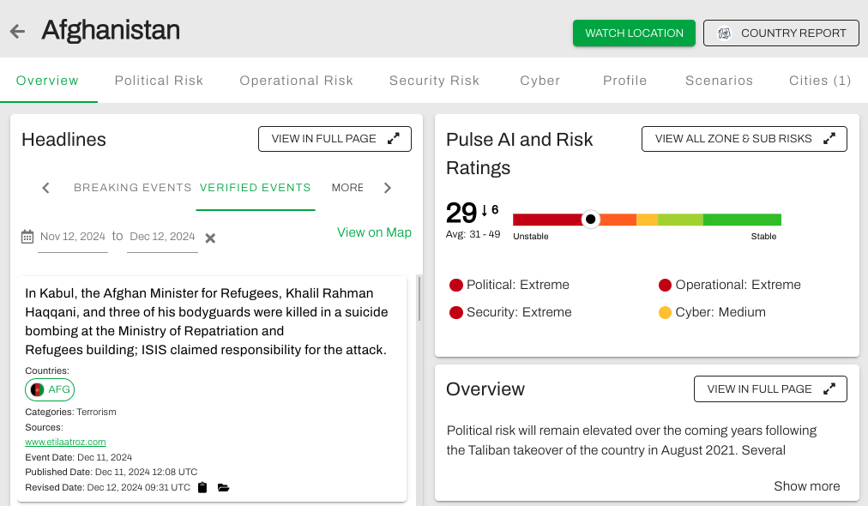Select the Breaking Events tab
Screen dimensions: 868x506
point(132,188)
